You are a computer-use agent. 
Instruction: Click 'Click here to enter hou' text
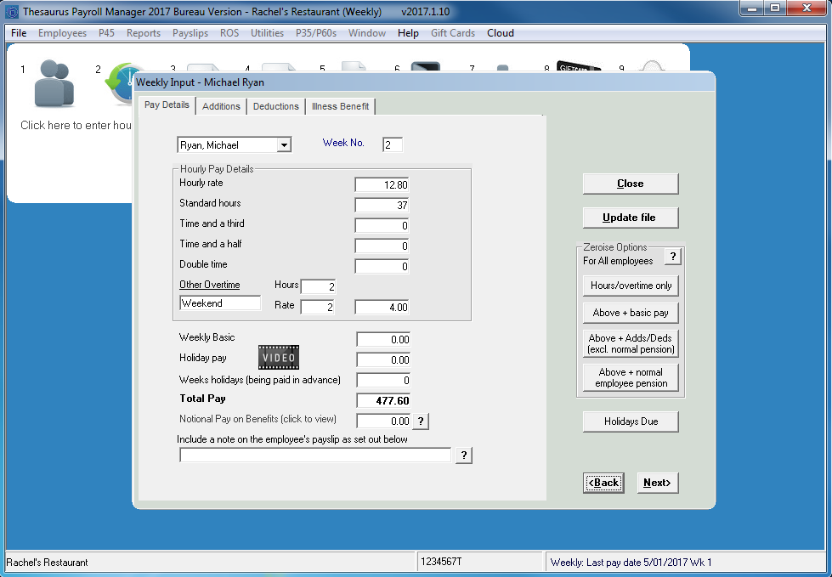pyautogui.click(x=76, y=125)
